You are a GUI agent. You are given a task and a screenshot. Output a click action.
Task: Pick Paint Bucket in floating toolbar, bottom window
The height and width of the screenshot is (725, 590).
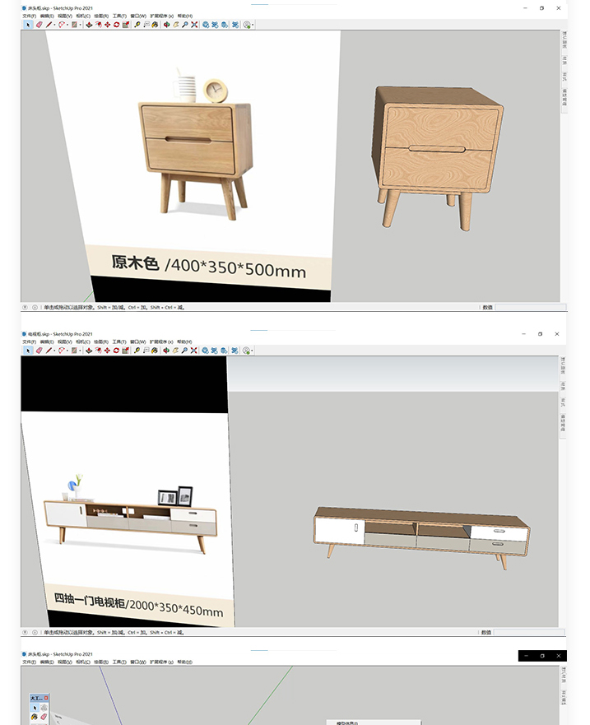coord(35,717)
